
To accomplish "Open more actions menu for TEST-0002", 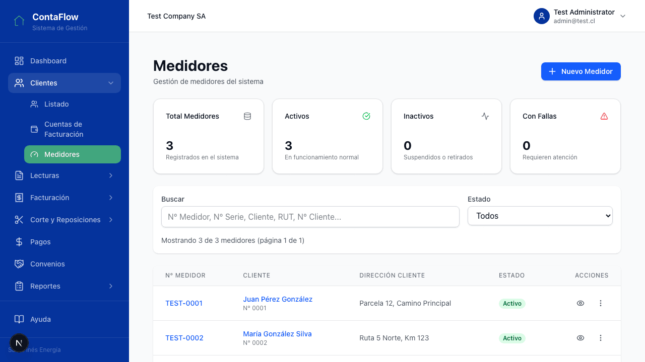I will point(601,338).
